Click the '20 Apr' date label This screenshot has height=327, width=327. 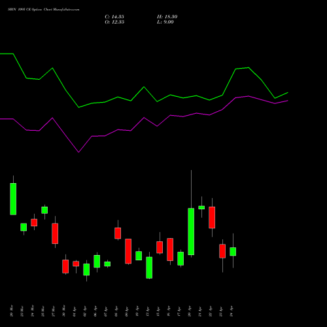190,311
